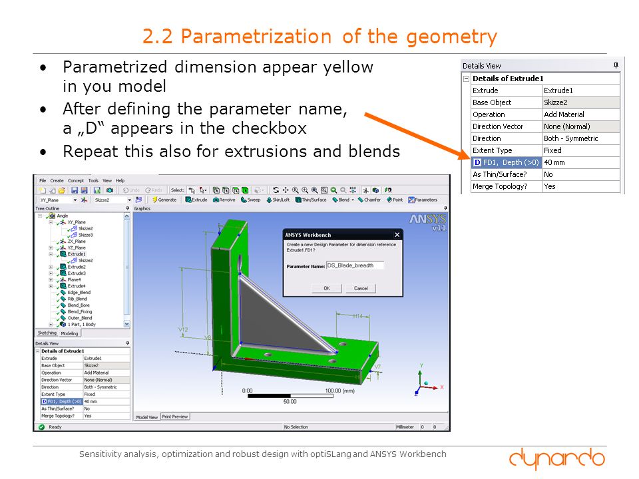The height and width of the screenshot is (479, 639).
Task: Select the Rotate view tool
Action: (276, 190)
